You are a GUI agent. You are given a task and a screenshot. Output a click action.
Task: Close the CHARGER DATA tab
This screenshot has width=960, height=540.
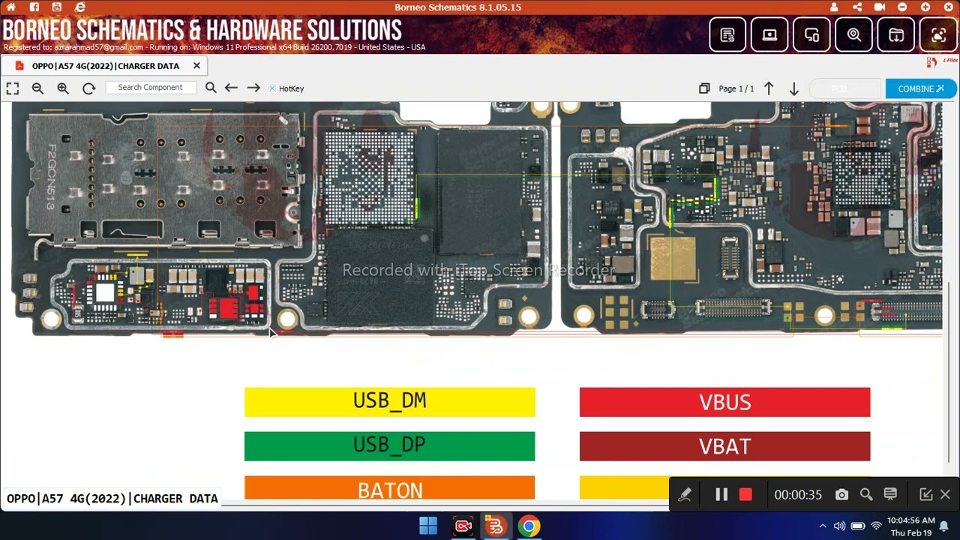(x=196, y=66)
